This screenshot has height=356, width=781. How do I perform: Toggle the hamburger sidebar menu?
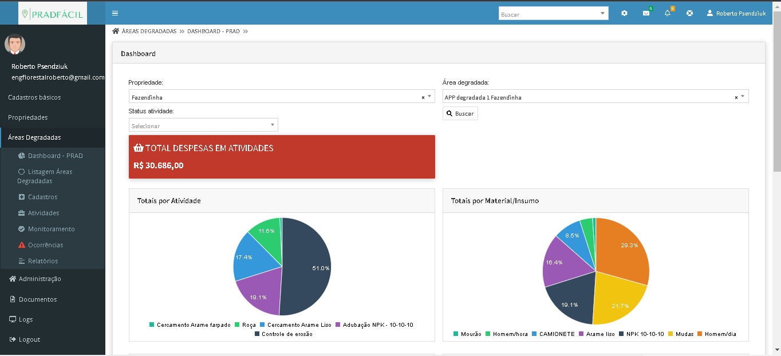point(115,13)
